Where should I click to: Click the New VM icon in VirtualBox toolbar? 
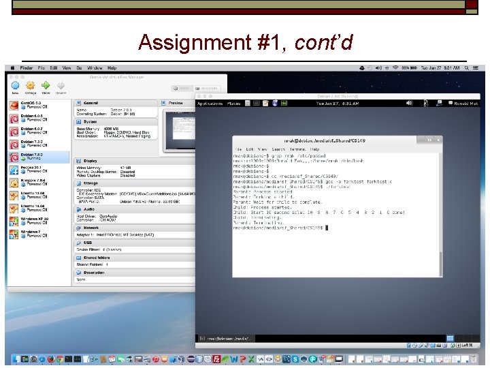(15, 85)
